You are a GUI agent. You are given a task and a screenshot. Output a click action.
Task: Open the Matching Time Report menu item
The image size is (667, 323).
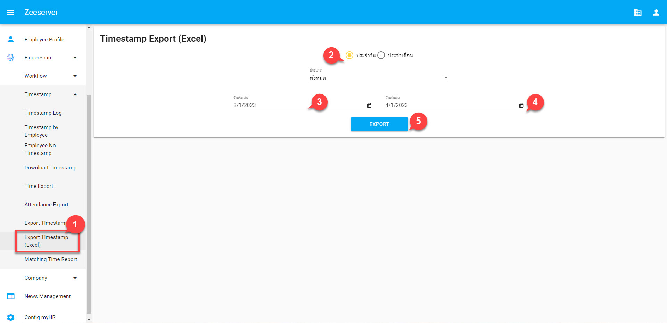51,259
